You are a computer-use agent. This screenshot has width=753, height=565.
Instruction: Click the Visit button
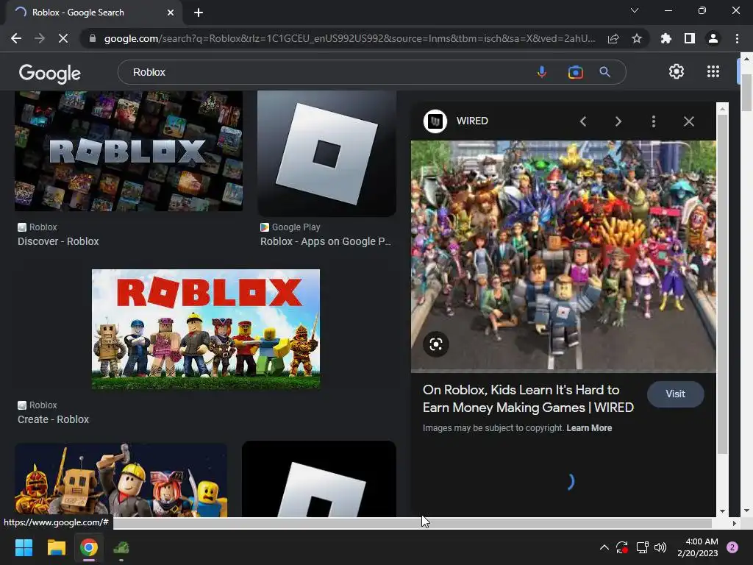(x=675, y=394)
